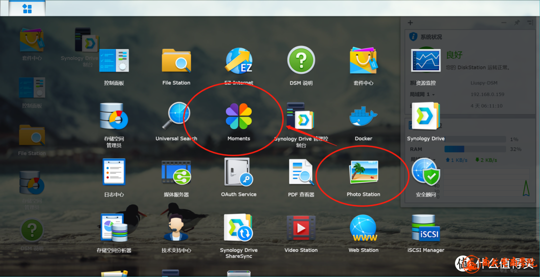This screenshot has height=277, width=540.
Task: Open 资源监控 chart icon in menu
Action: pyautogui.click(x=425, y=60)
